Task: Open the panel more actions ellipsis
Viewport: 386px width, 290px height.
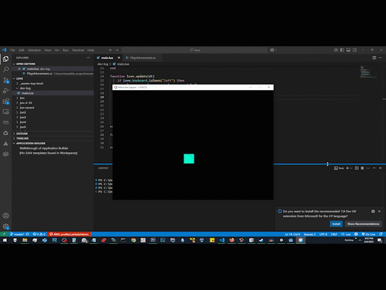Action: point(368,168)
